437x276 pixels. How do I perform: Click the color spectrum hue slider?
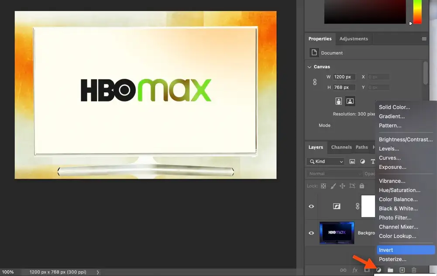tap(417, 12)
